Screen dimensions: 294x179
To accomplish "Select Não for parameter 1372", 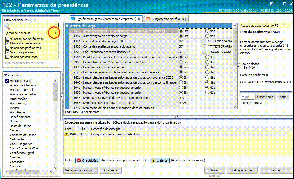I will (x=207, y=67).
